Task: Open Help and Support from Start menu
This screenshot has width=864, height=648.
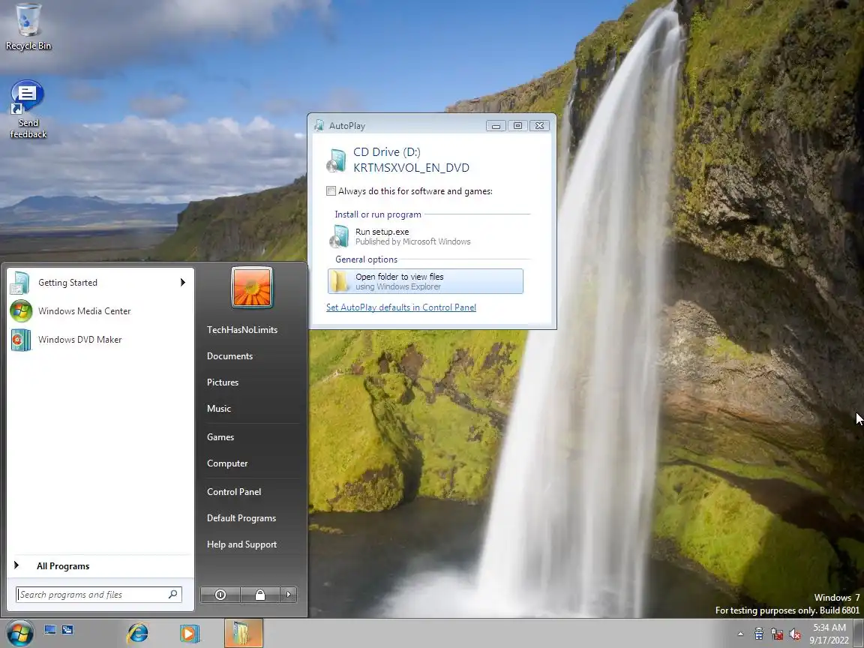Action: [x=242, y=544]
